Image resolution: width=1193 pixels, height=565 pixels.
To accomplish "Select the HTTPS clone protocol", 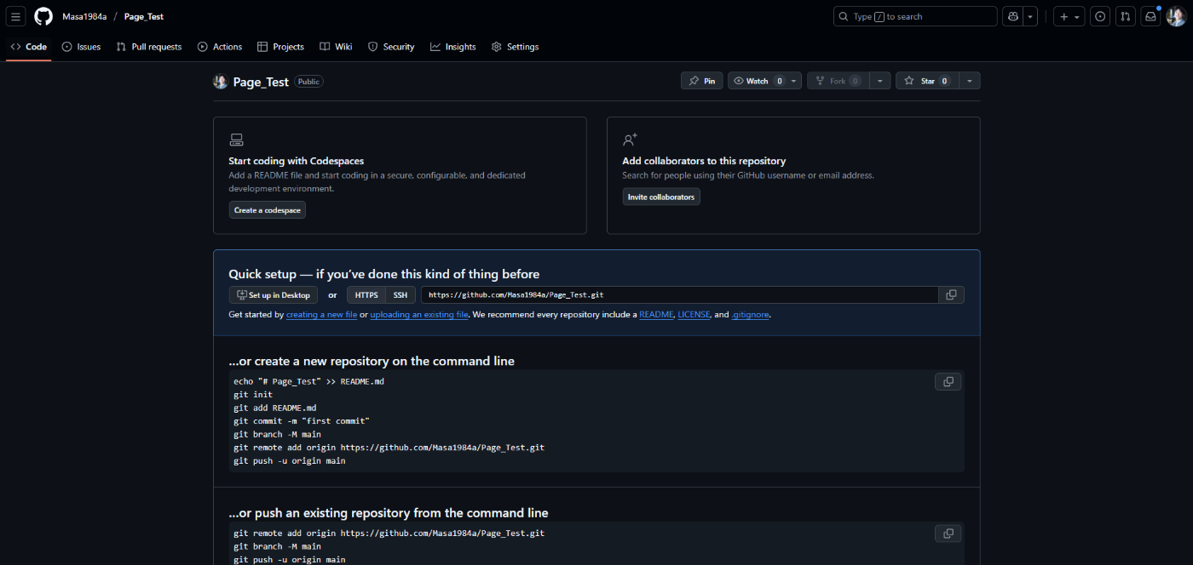I will click(366, 295).
